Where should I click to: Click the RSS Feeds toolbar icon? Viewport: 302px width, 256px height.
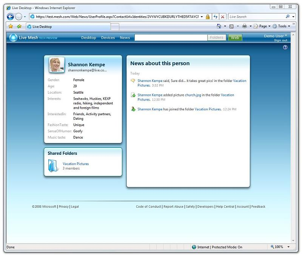[231, 26]
